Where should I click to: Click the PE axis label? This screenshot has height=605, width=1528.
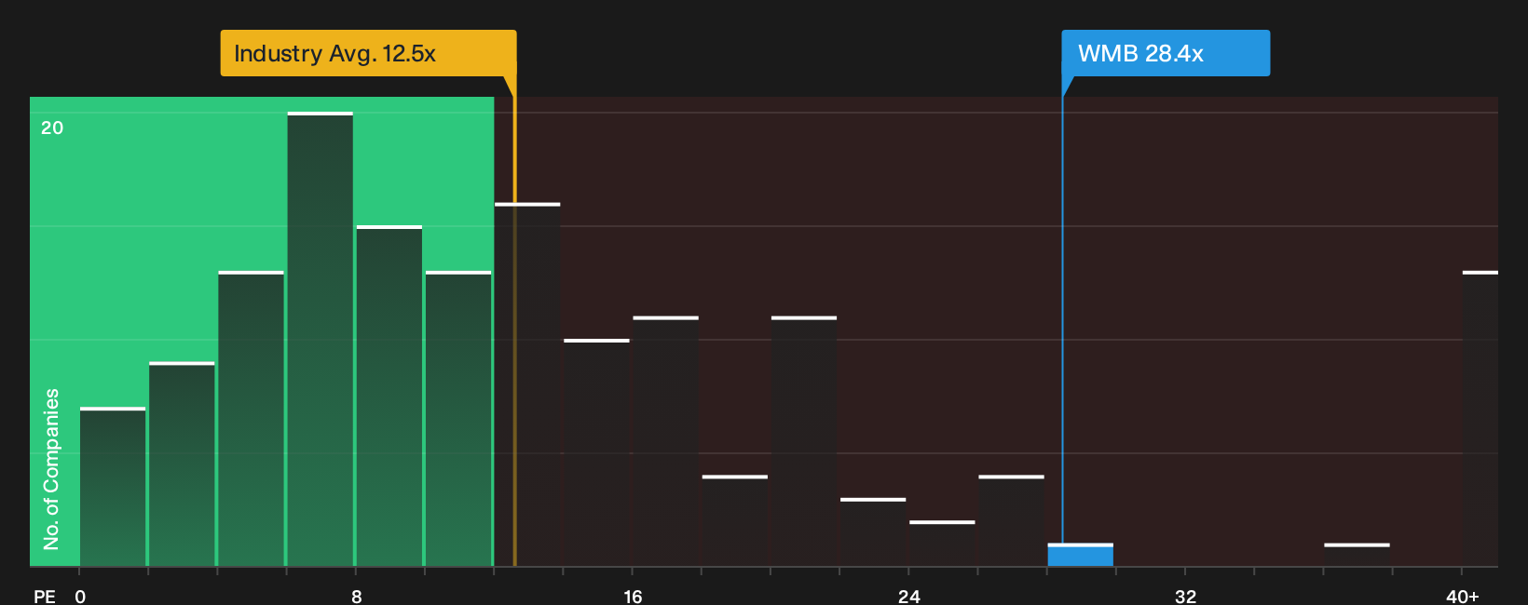[45, 596]
